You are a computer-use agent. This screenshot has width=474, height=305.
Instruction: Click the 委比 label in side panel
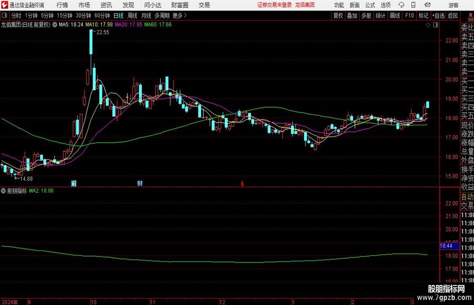pyautogui.click(x=467, y=28)
